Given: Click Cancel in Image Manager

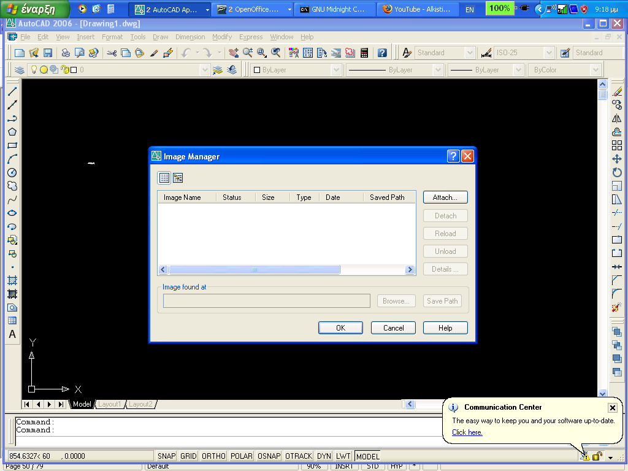Looking at the screenshot, I should 393,327.
